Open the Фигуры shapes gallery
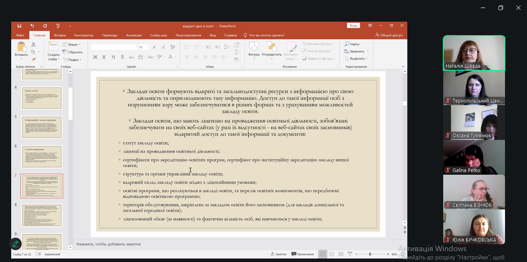Image resolution: width=527 pixels, height=262 pixels. (254, 50)
